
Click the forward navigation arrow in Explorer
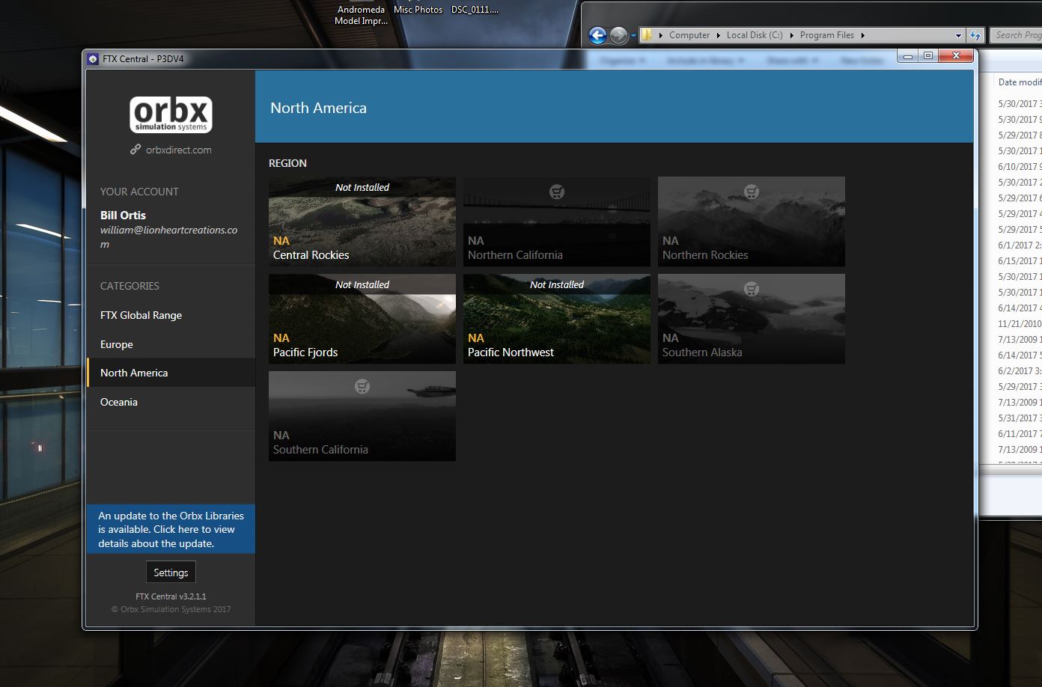pyautogui.click(x=619, y=35)
